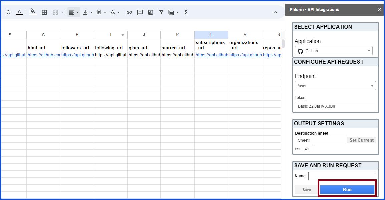Open column I header dropdown arrow
The image size is (385, 200).
pyautogui.click(x=123, y=35)
